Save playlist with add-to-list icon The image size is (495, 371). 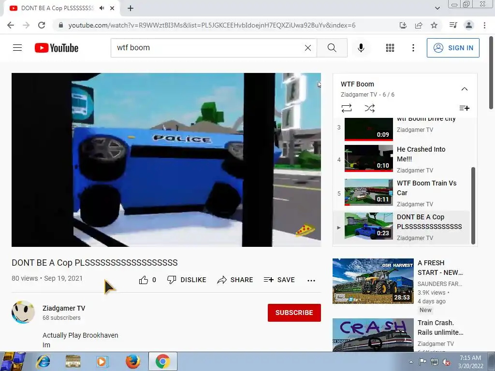pos(464,108)
